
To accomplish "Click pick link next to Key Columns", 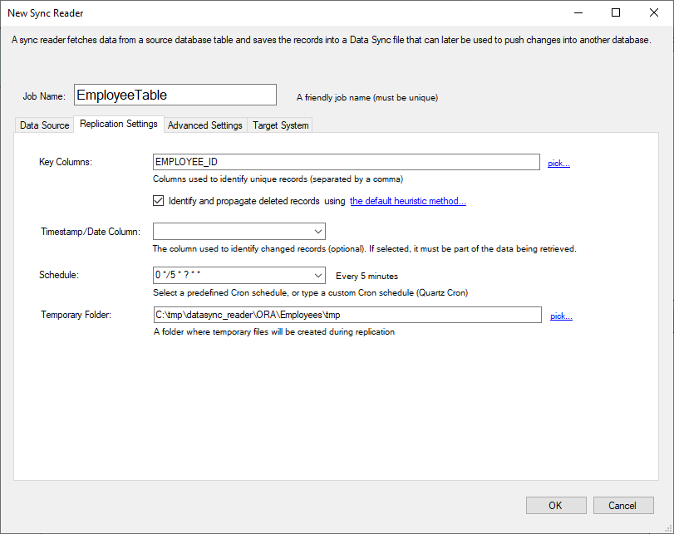I will click(x=558, y=163).
